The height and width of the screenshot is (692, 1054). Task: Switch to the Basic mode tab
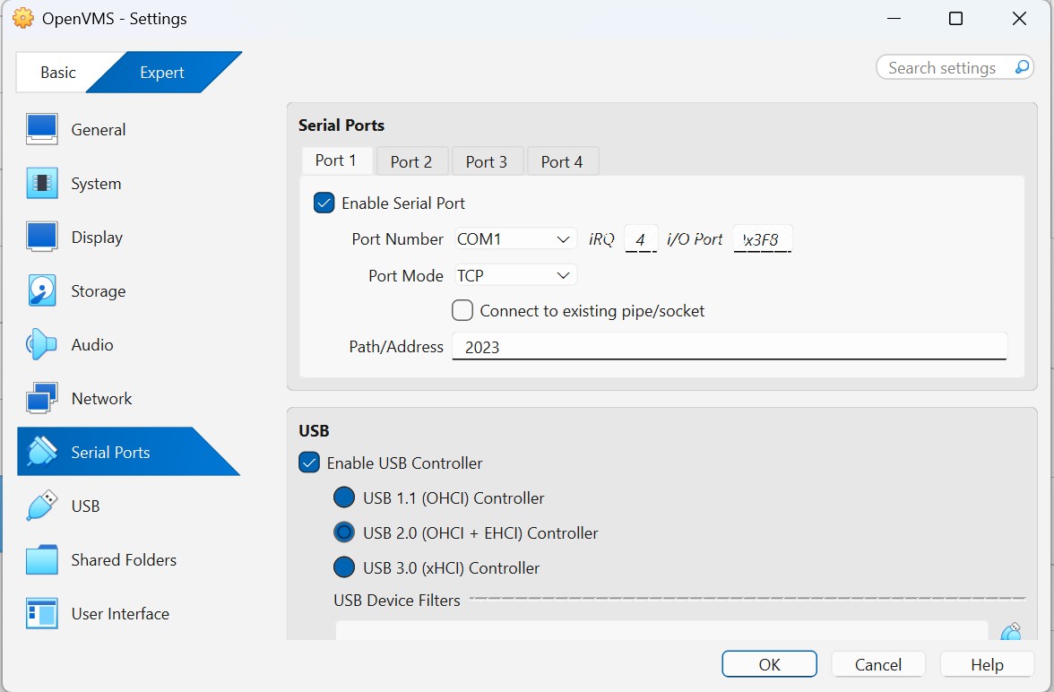[x=57, y=73]
